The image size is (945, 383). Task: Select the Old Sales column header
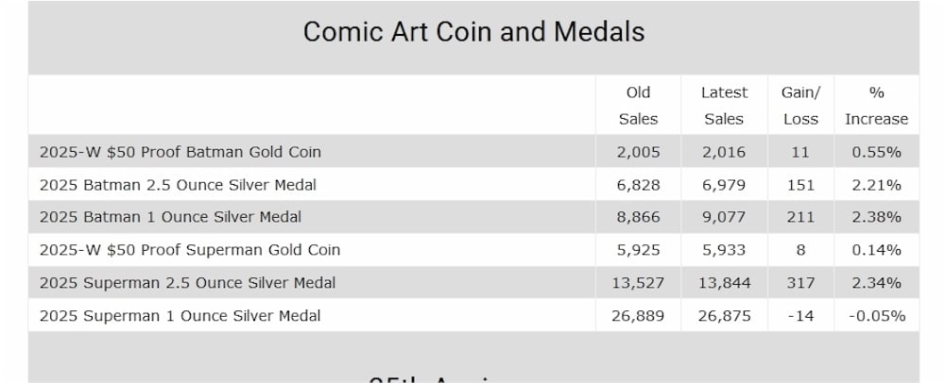tap(638, 106)
